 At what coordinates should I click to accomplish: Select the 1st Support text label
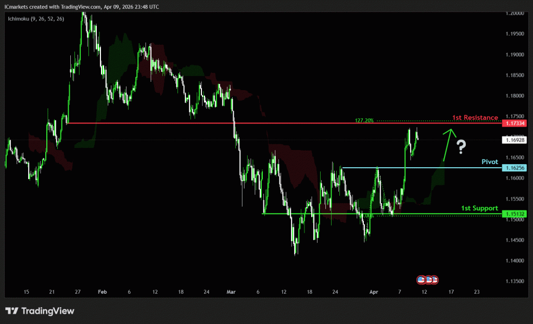pos(479,208)
